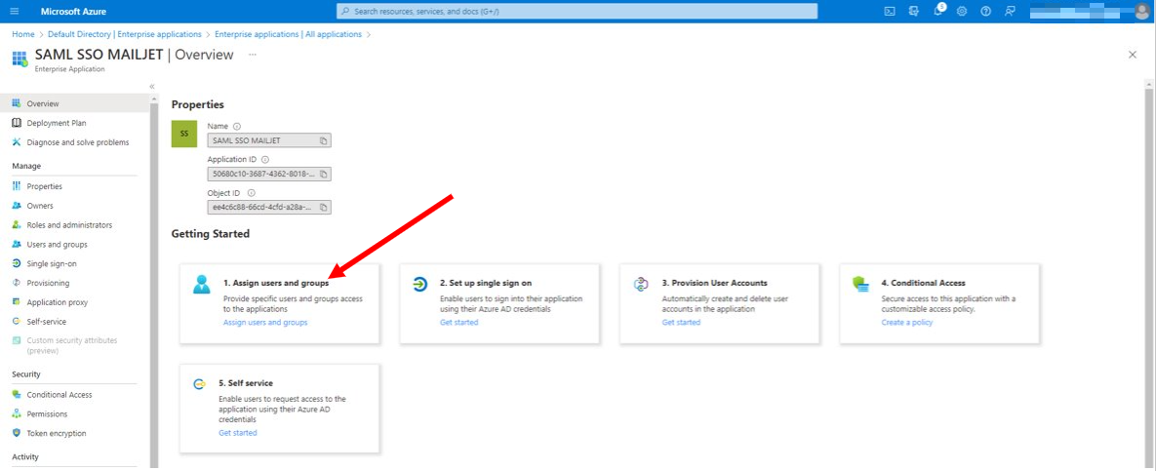Viewport: 1156px width, 471px height.
Task: Click the Application ID field
Action: pos(269,174)
